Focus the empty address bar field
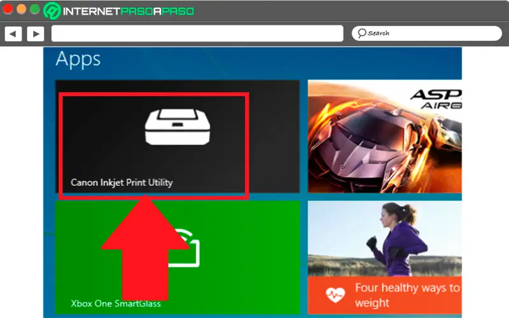Screen dimensions: 509x318 [197, 34]
